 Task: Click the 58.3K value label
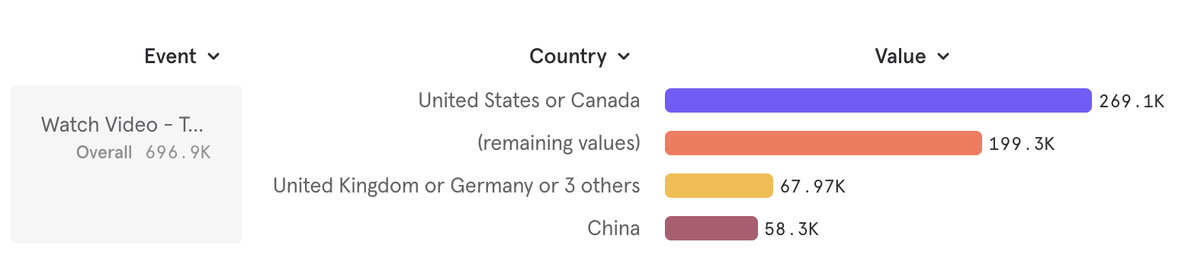tap(791, 229)
